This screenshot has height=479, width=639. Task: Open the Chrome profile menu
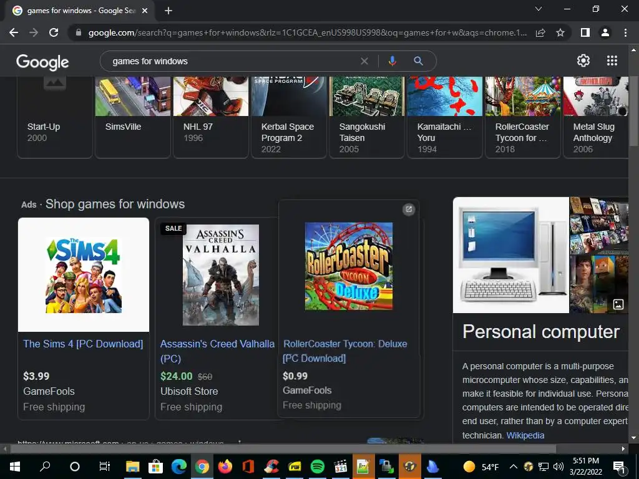[605, 32]
